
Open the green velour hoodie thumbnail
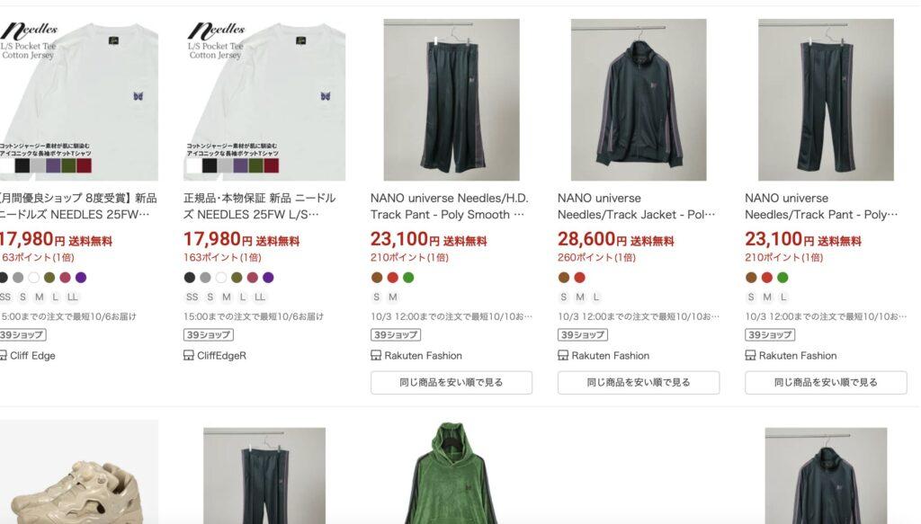452,473
